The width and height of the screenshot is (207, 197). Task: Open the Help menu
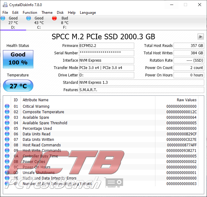coord(72,13)
